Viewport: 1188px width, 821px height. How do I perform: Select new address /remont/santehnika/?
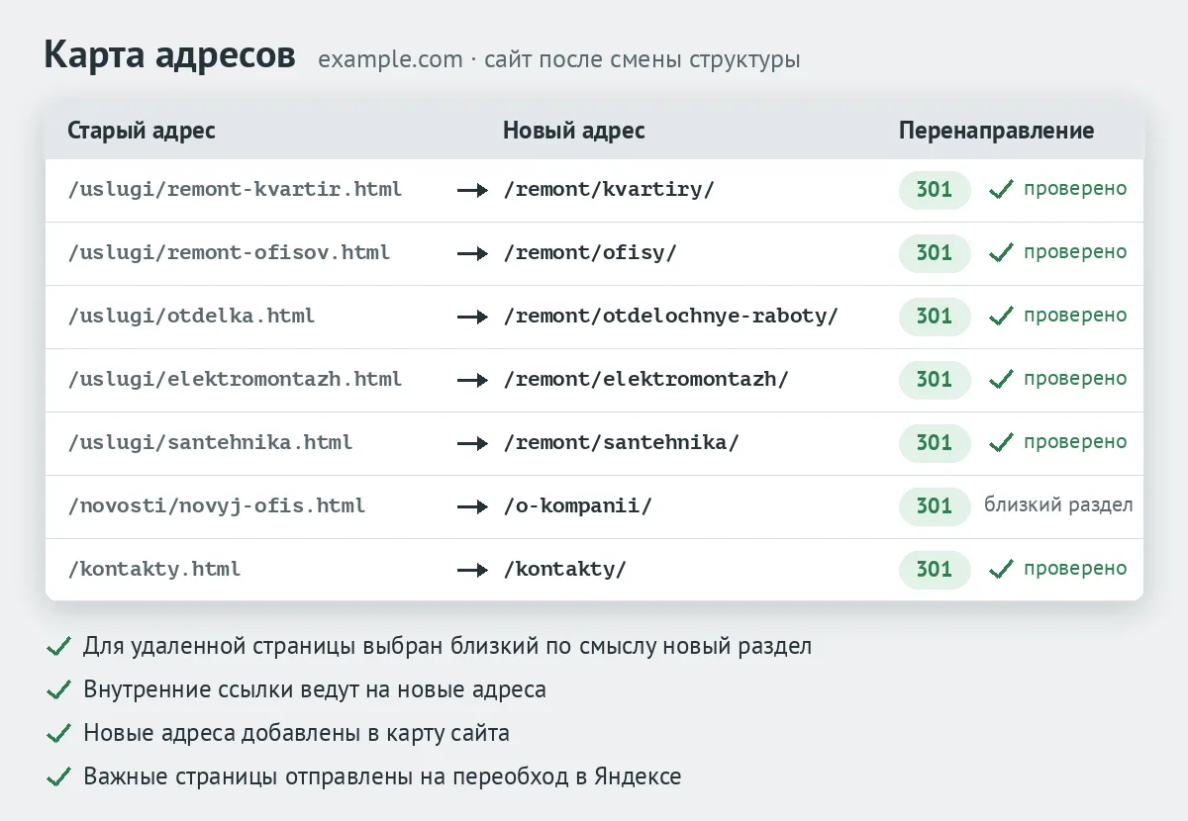(621, 443)
